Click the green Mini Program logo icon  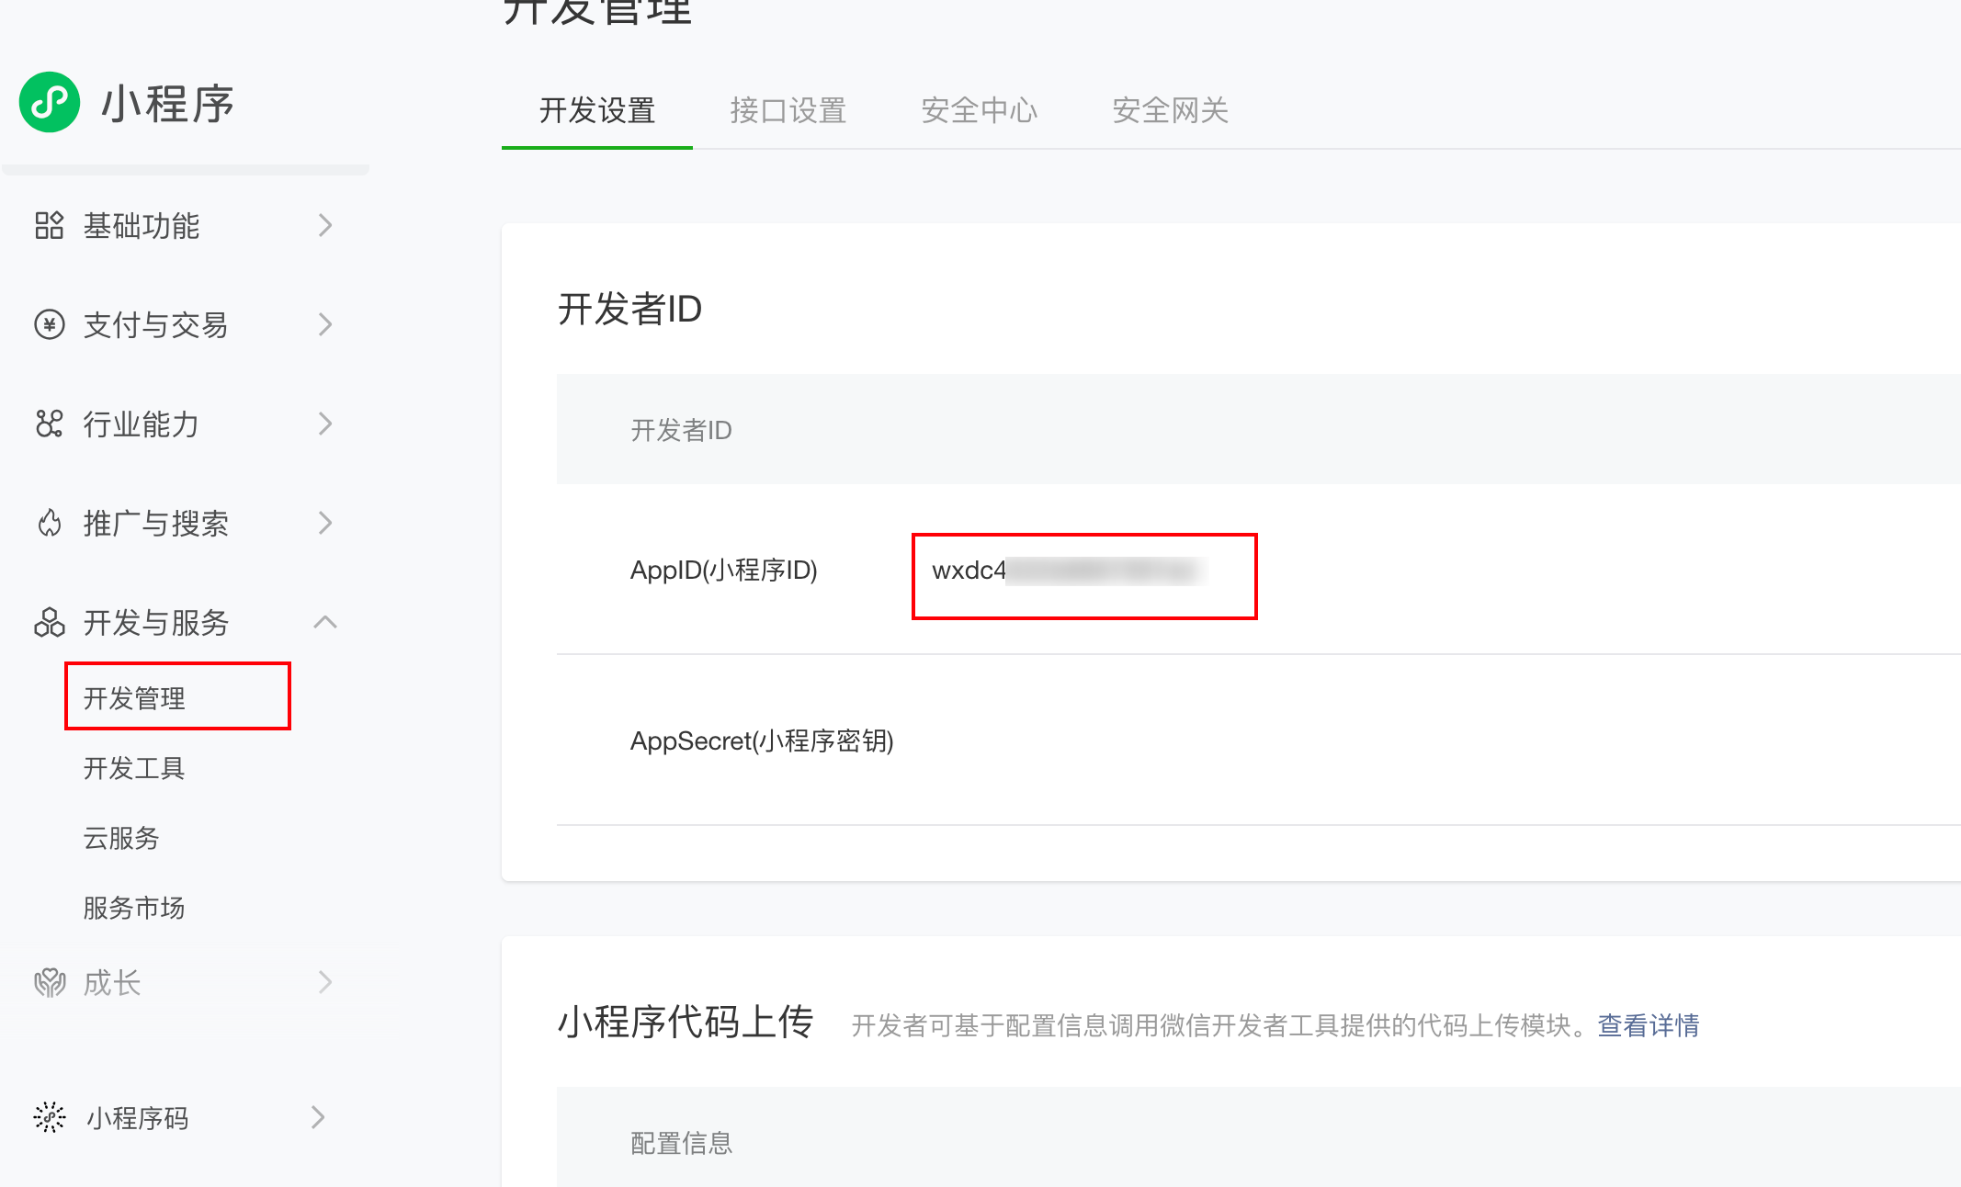tap(50, 103)
